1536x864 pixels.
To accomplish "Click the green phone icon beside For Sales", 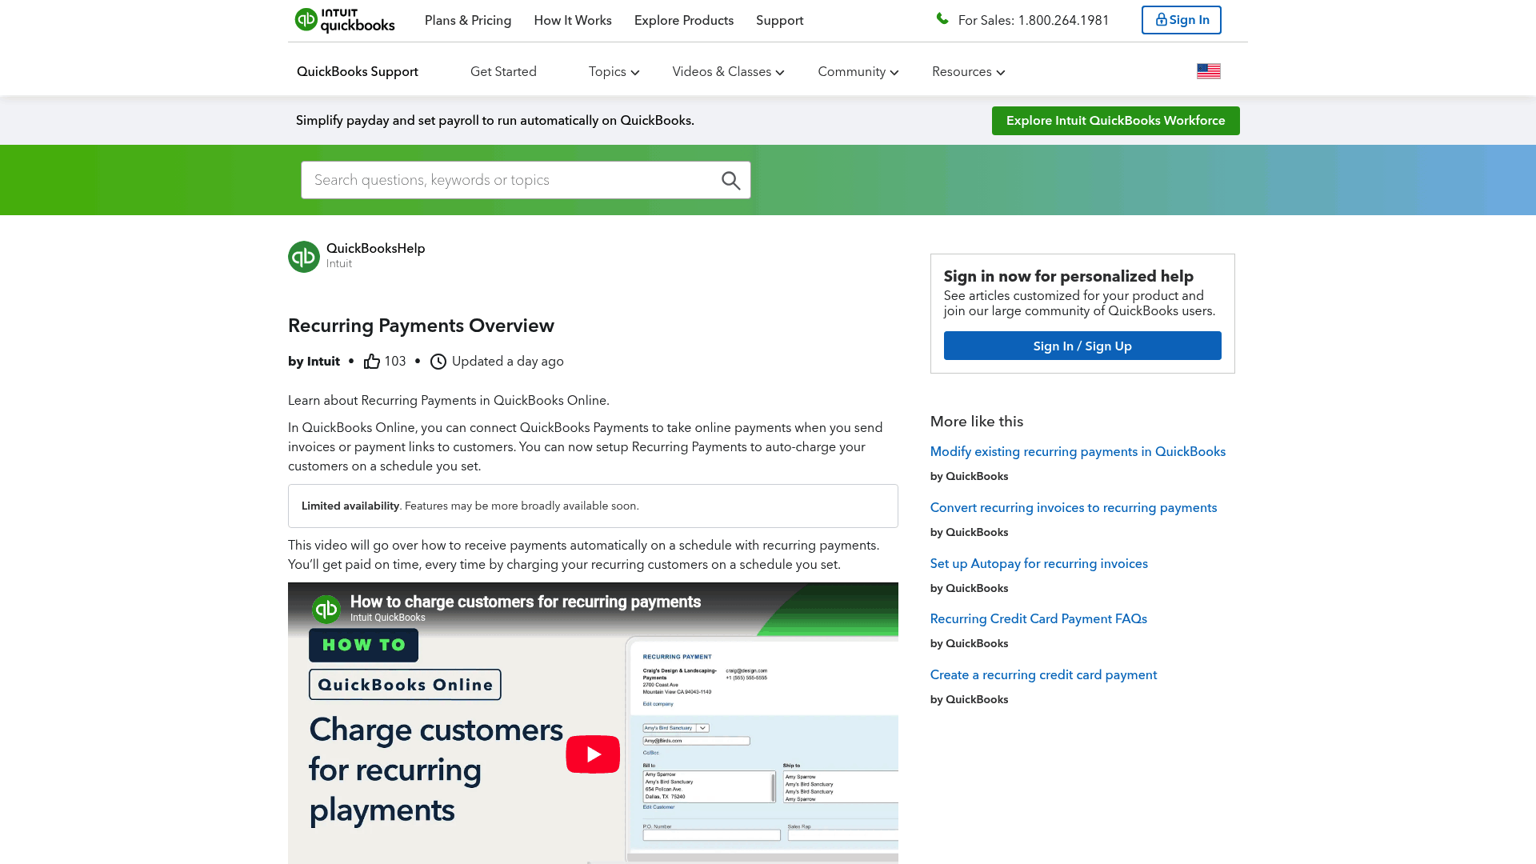I will (x=942, y=19).
